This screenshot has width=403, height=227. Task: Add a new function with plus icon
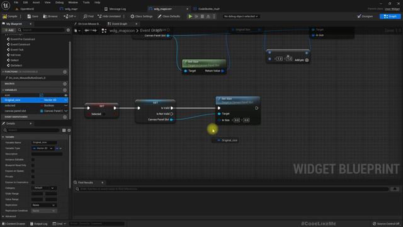[65, 72]
